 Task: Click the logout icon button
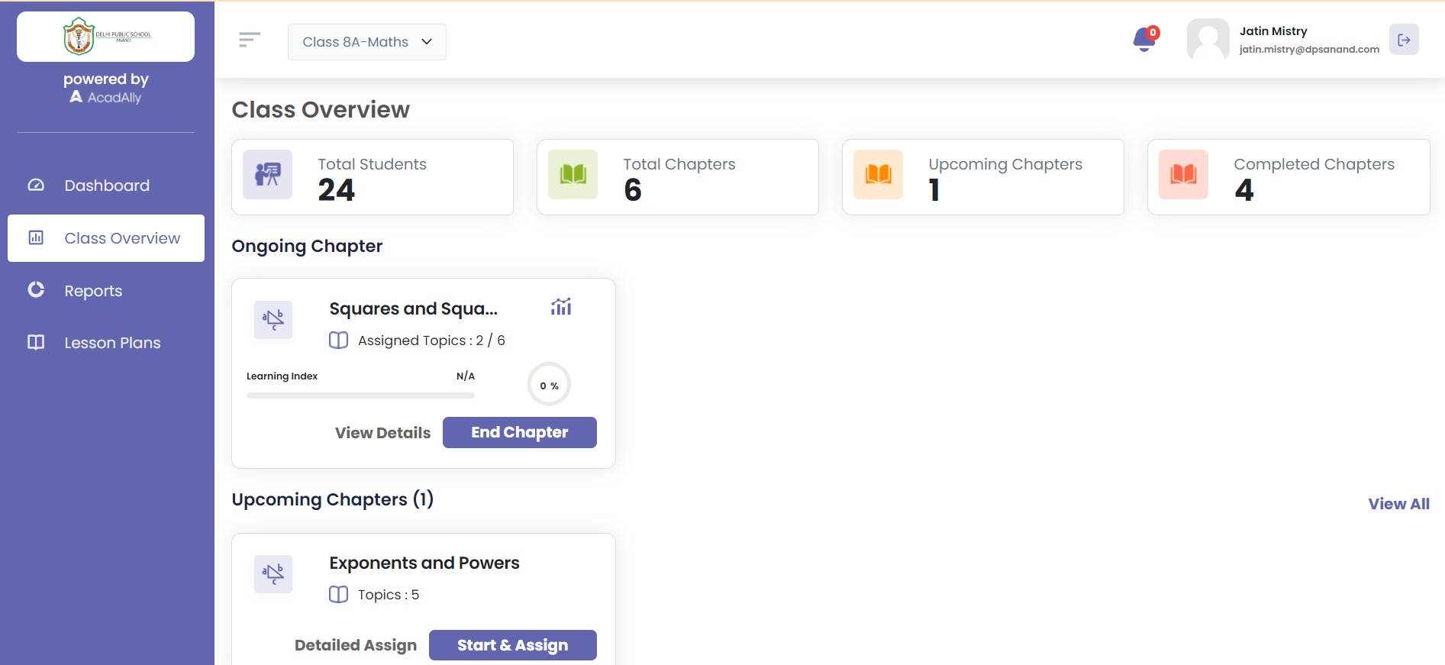[1403, 40]
